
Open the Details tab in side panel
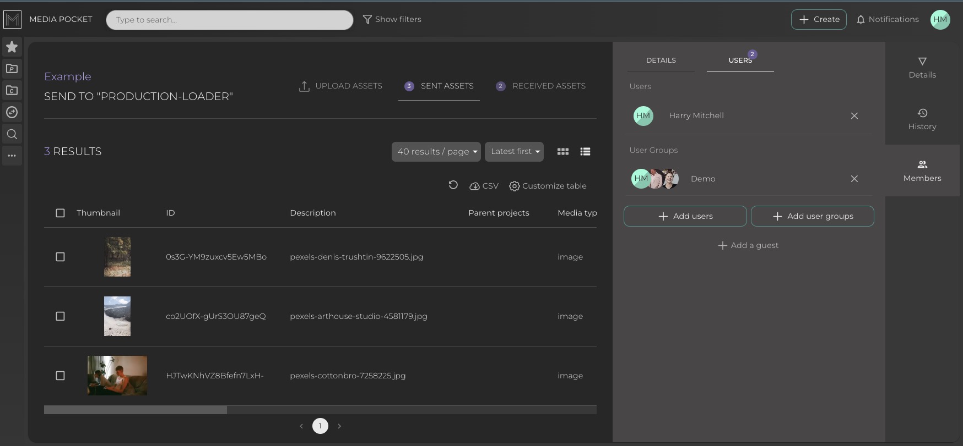661,60
